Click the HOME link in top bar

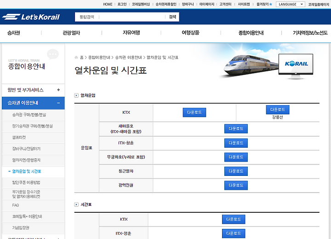(x=108, y=4)
